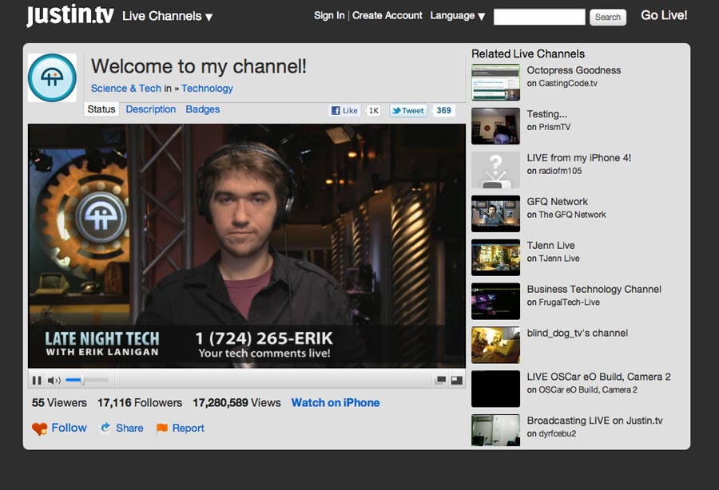Click the Twitter Tweet button
The image size is (719, 490).
click(408, 110)
